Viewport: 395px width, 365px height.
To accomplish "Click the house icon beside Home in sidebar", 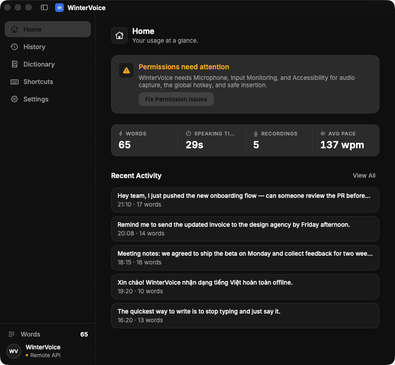I will (14, 29).
